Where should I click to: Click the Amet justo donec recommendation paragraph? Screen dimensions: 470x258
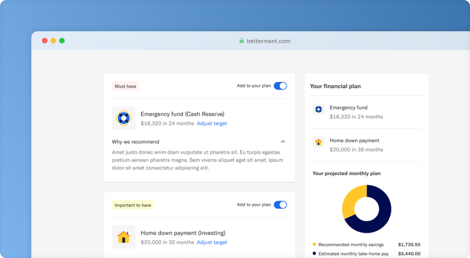(197, 160)
